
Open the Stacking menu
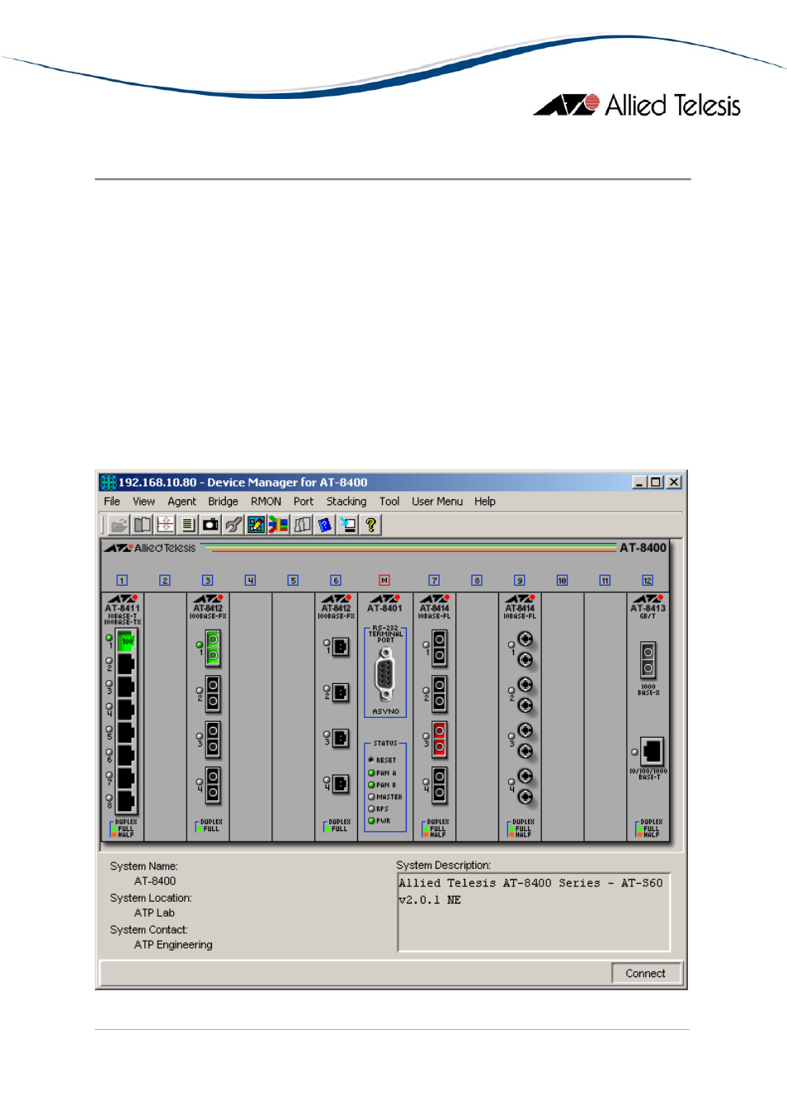click(x=346, y=501)
